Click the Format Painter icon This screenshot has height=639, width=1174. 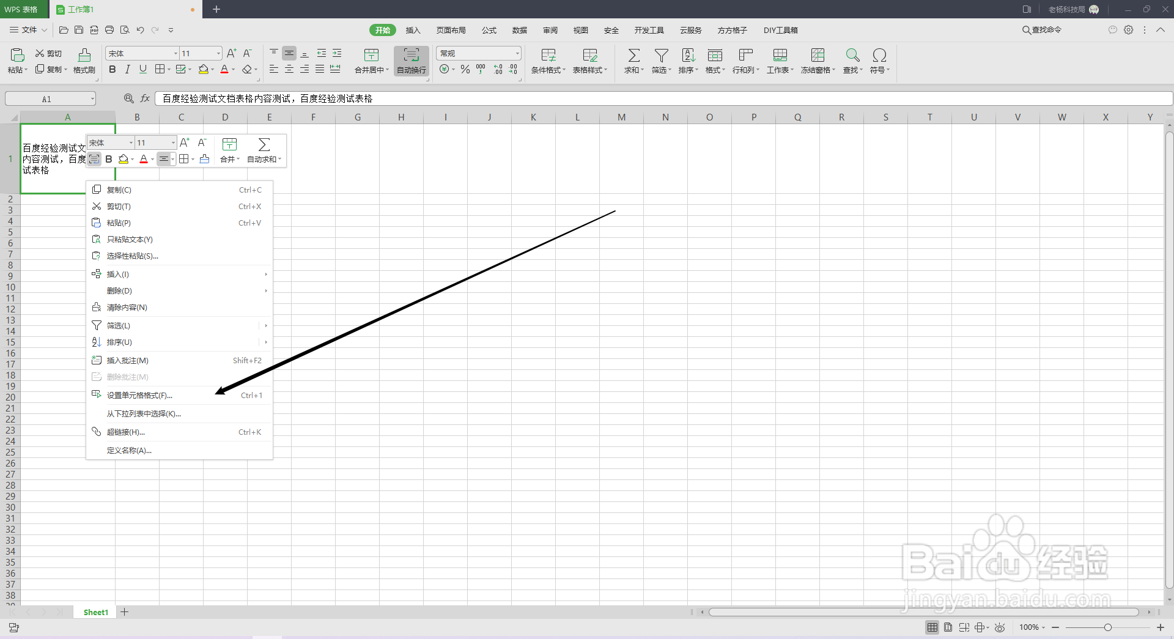point(84,55)
